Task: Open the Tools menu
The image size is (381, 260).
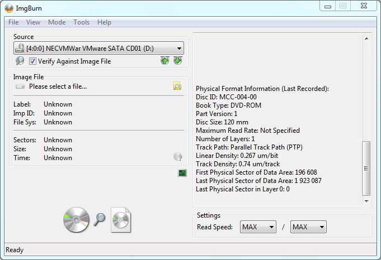Action: point(81,22)
